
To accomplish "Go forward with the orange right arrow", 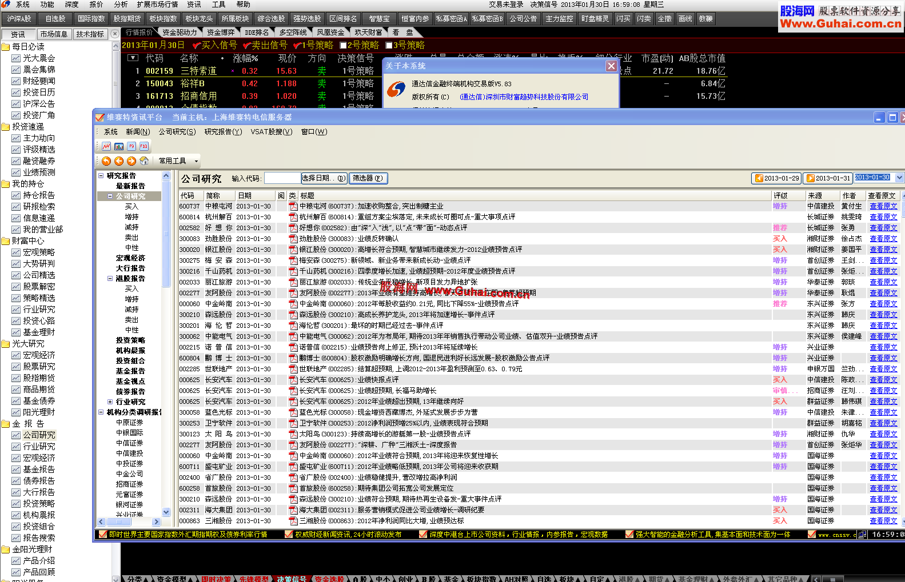I will point(131,161).
